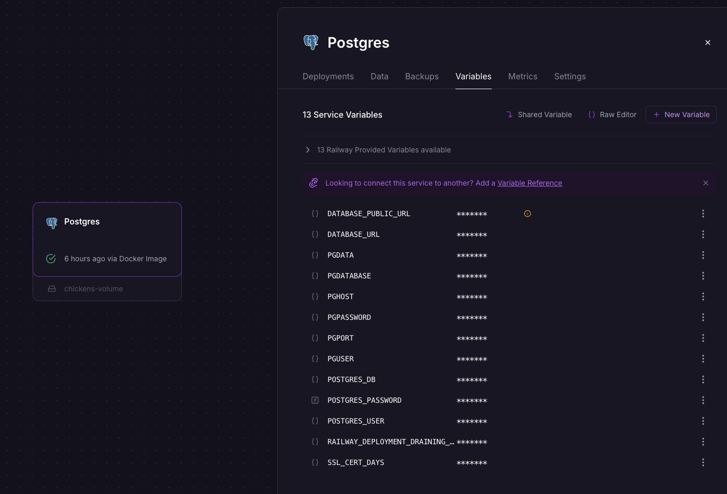Follow the Variable Reference link
Screen dimensions: 727x494
tap(530, 183)
